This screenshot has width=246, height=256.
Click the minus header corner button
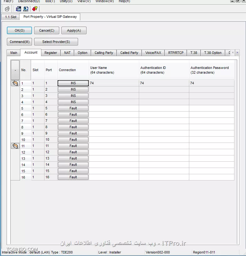(15, 70)
